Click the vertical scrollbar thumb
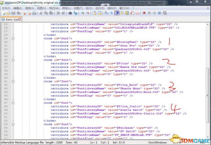 207,95
